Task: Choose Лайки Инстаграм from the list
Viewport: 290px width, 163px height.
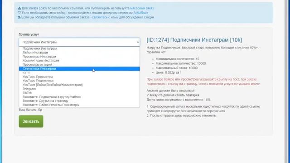Action: point(79,53)
